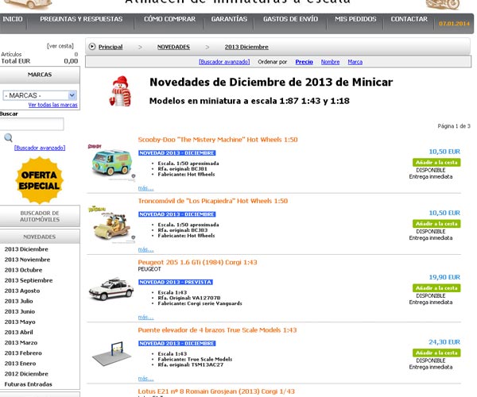The width and height of the screenshot is (477, 397).
Task: Open the INICIO menu item
Action: click(13, 19)
